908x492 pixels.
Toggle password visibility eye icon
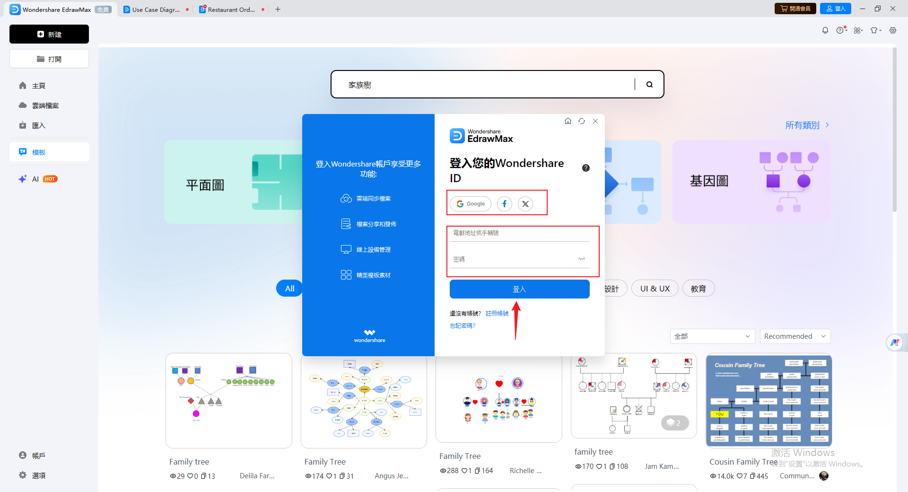582,259
